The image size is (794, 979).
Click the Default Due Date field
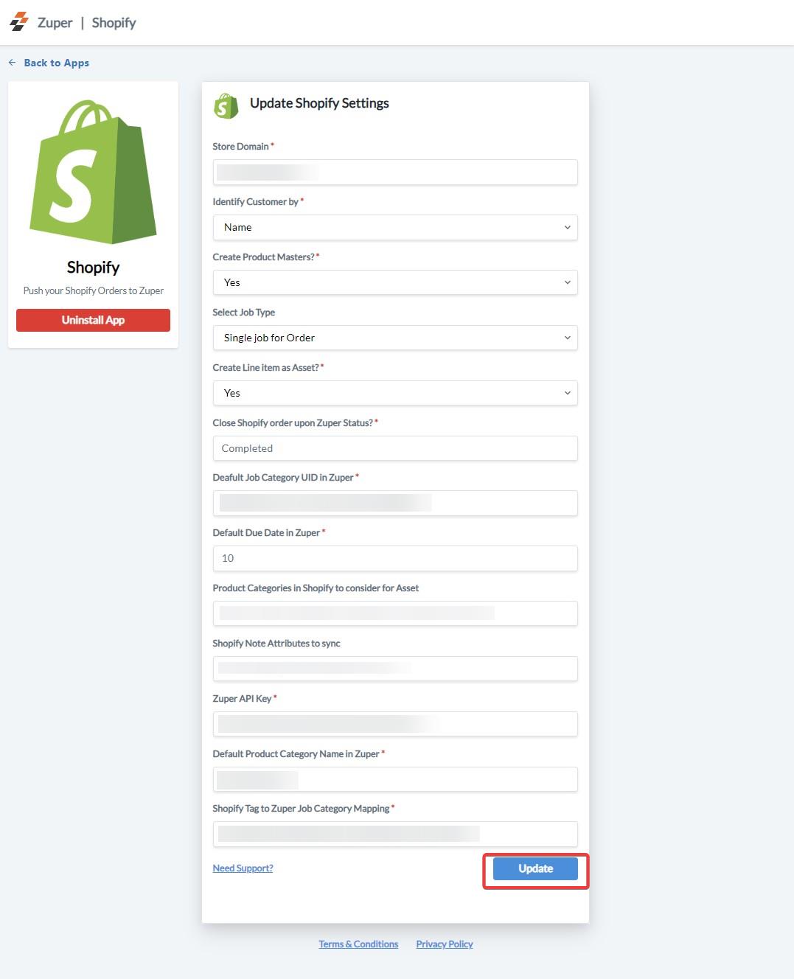pos(395,558)
